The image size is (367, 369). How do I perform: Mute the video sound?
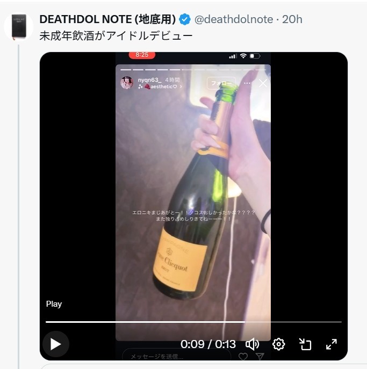(252, 344)
